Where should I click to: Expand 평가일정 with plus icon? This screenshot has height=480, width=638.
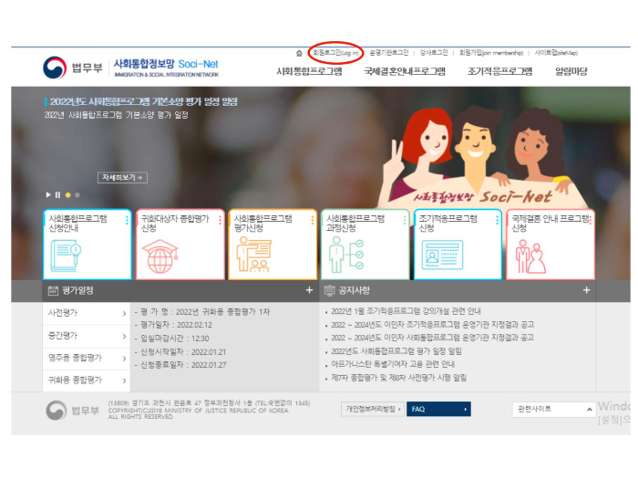[309, 290]
